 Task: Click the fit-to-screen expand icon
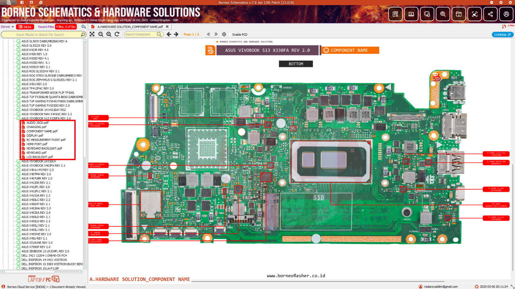pos(92,34)
